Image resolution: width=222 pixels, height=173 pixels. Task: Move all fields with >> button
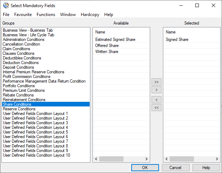coord(156,82)
